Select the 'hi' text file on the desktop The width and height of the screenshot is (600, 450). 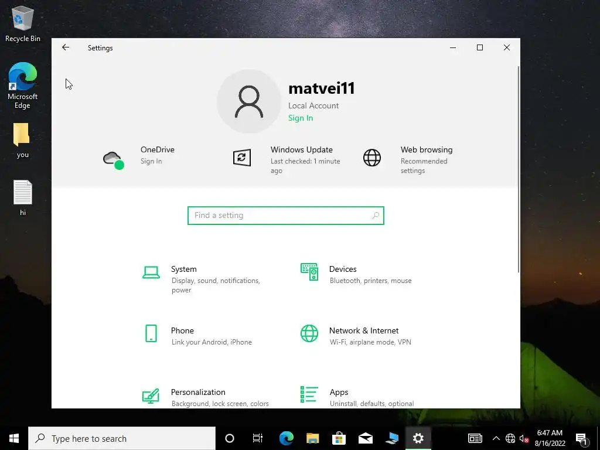point(23,198)
